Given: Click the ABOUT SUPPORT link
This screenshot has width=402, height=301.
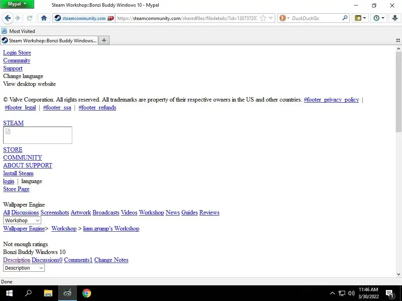Looking at the screenshot, I should (x=28, y=165).
